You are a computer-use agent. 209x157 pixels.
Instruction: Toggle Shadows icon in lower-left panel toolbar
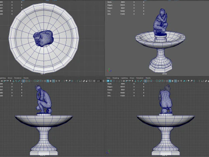click(62, 81)
